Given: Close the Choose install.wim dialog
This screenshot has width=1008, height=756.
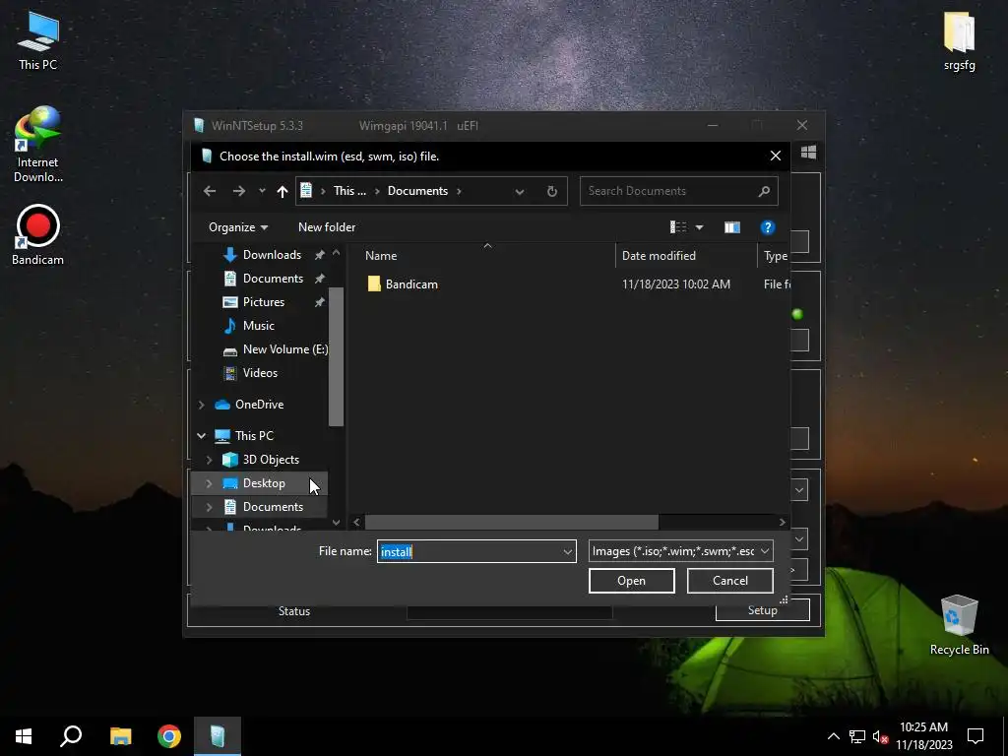Looking at the screenshot, I should [776, 157].
